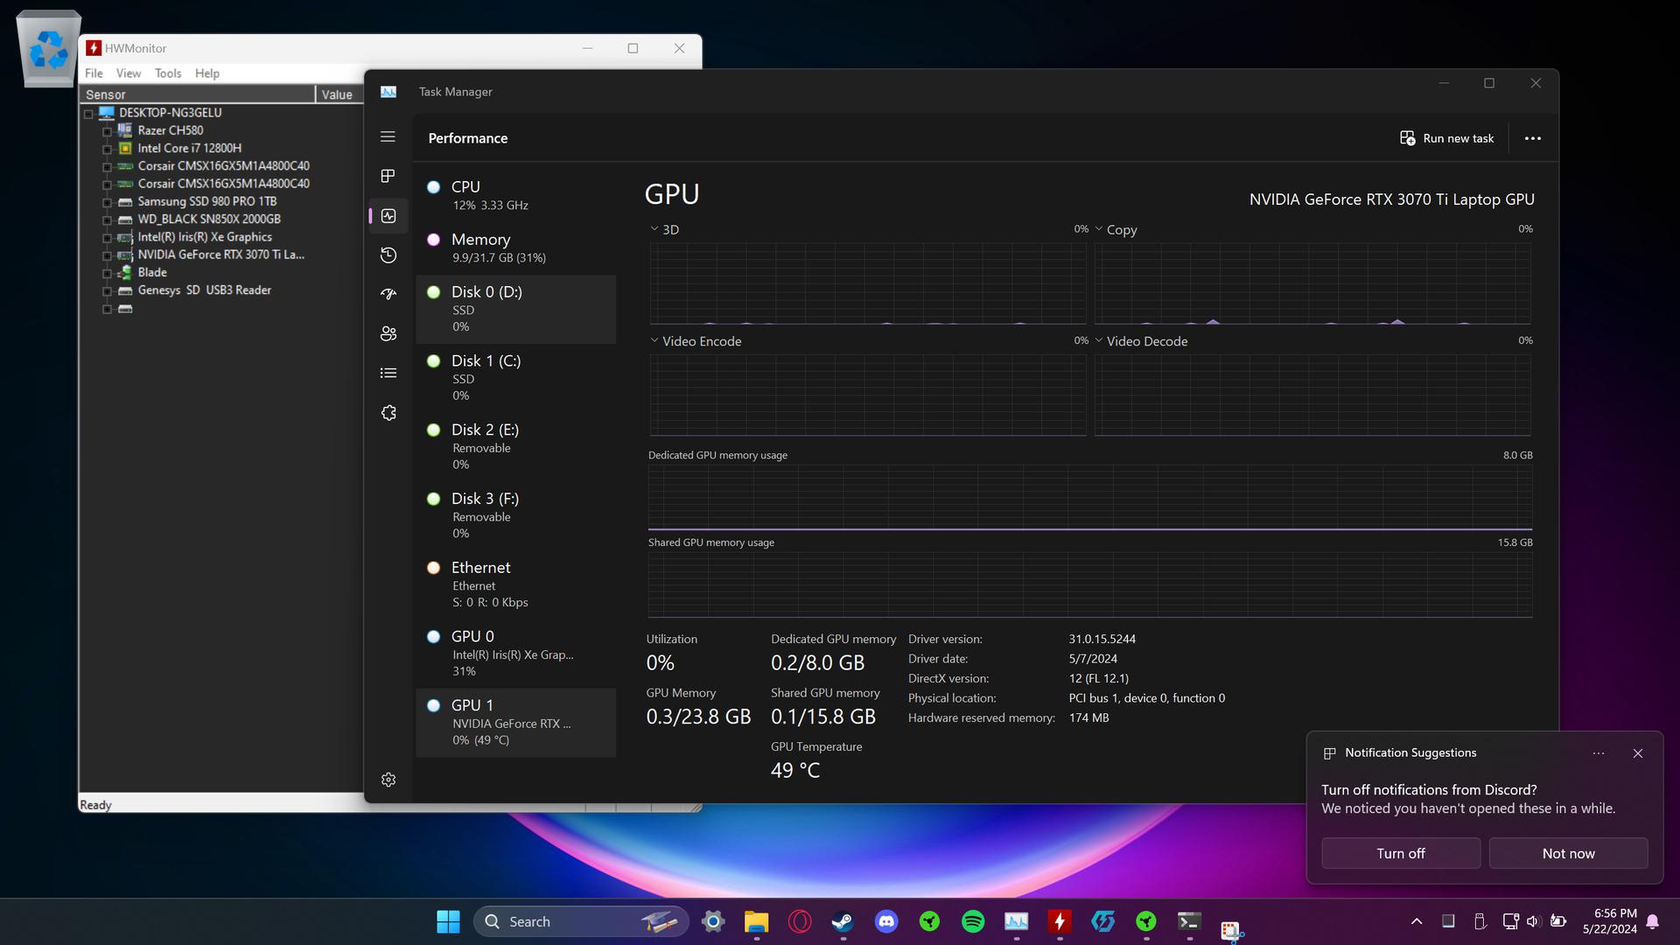Switch to HWMonitor via its taskbar icon
The width and height of the screenshot is (1680, 945).
click(x=1060, y=921)
